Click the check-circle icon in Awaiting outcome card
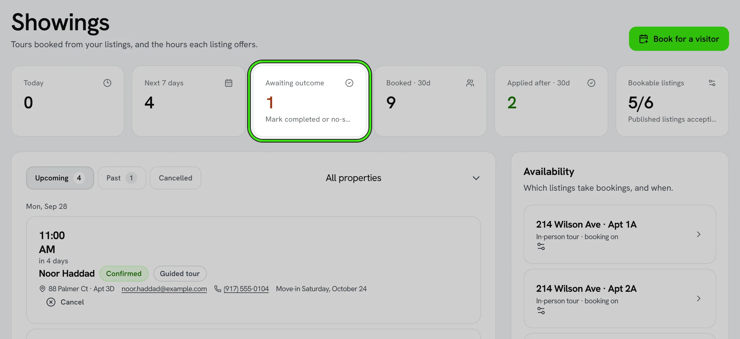 [349, 83]
